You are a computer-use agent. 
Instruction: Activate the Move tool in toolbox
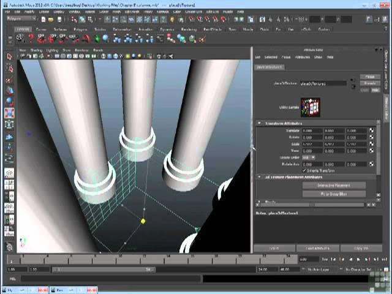coord(10,91)
